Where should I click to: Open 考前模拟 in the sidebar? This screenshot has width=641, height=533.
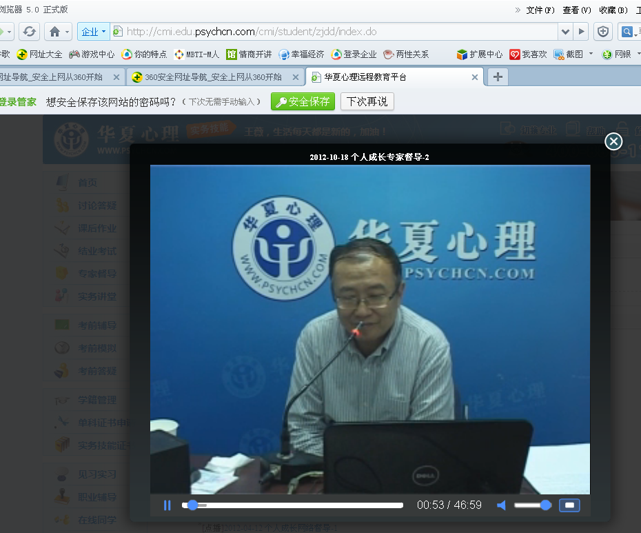(x=97, y=348)
